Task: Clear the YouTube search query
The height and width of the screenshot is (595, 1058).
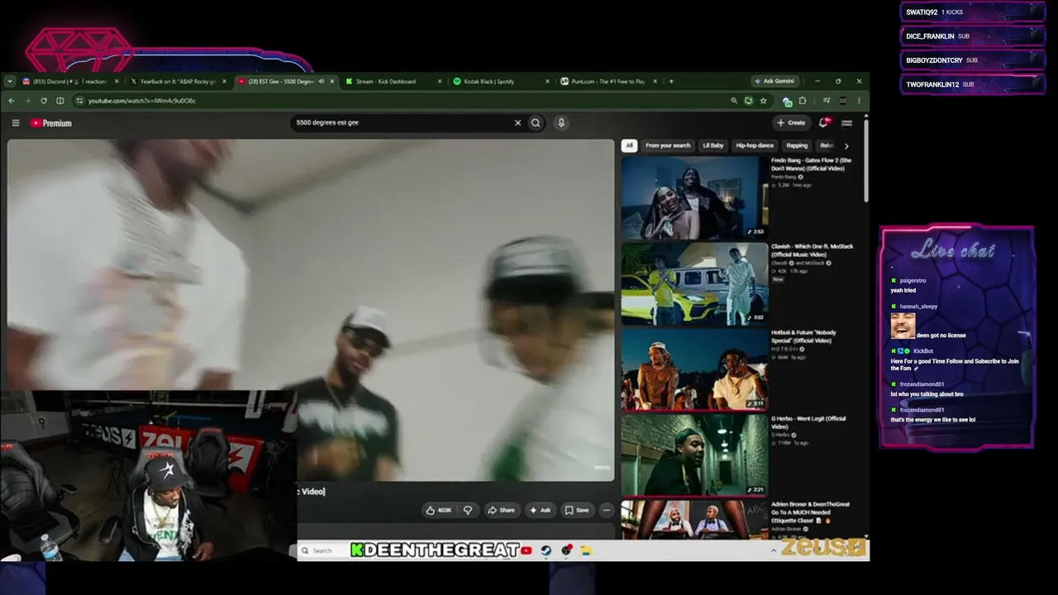Action: coord(517,123)
